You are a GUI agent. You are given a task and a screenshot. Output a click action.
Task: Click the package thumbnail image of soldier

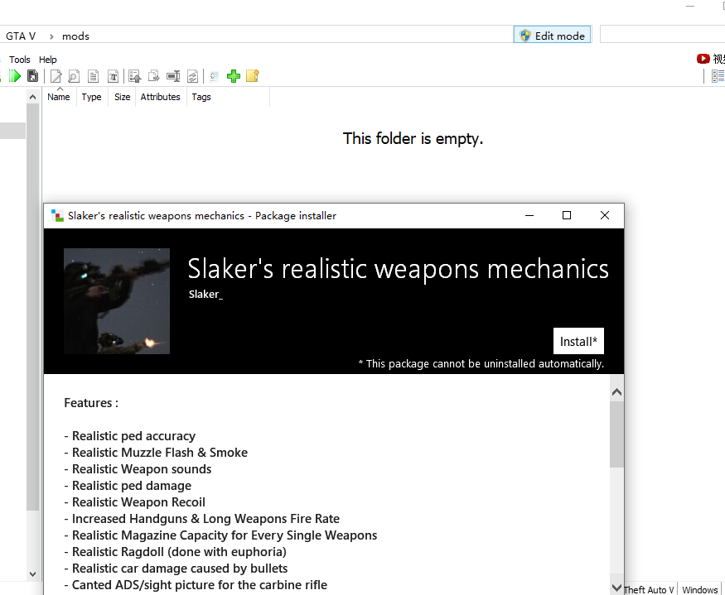117,301
